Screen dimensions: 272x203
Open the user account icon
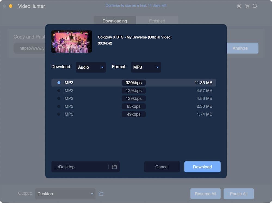point(239,6)
